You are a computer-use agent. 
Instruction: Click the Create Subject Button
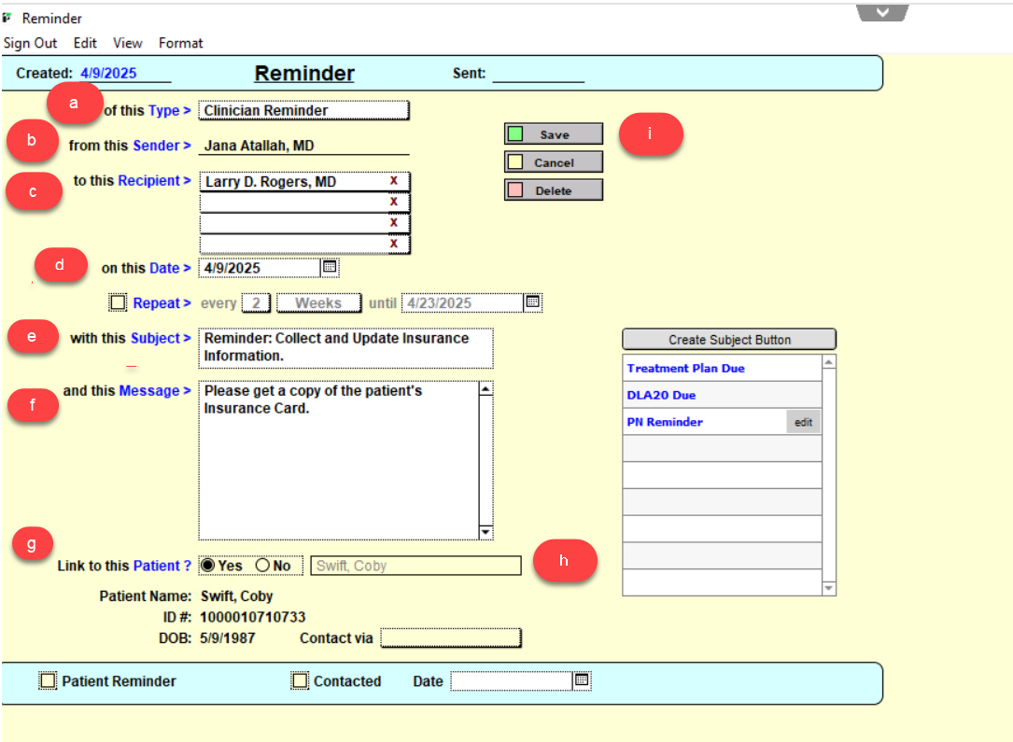click(x=729, y=340)
